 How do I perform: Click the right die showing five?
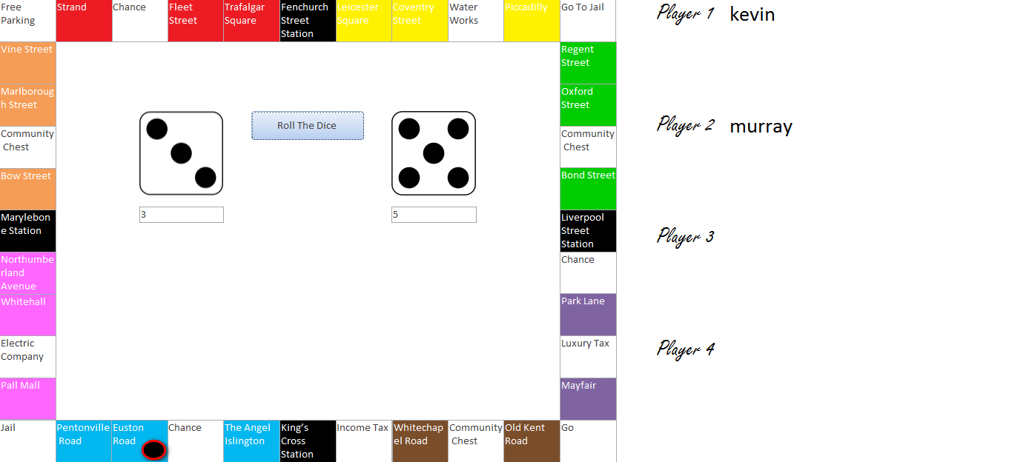pos(434,153)
